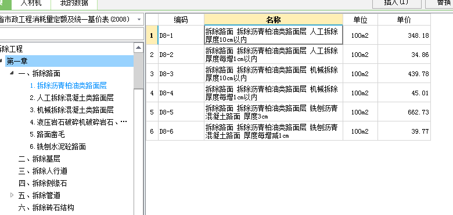This screenshot has height=215, width=453.
Task: Select 5.路面凿毛 tree item
Action: (47, 134)
